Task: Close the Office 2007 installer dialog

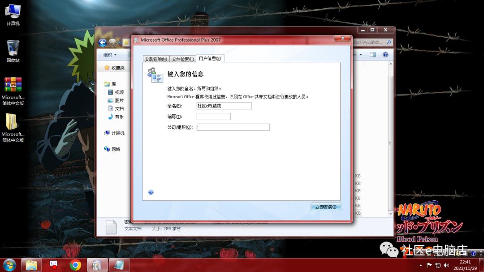Action: (343, 38)
